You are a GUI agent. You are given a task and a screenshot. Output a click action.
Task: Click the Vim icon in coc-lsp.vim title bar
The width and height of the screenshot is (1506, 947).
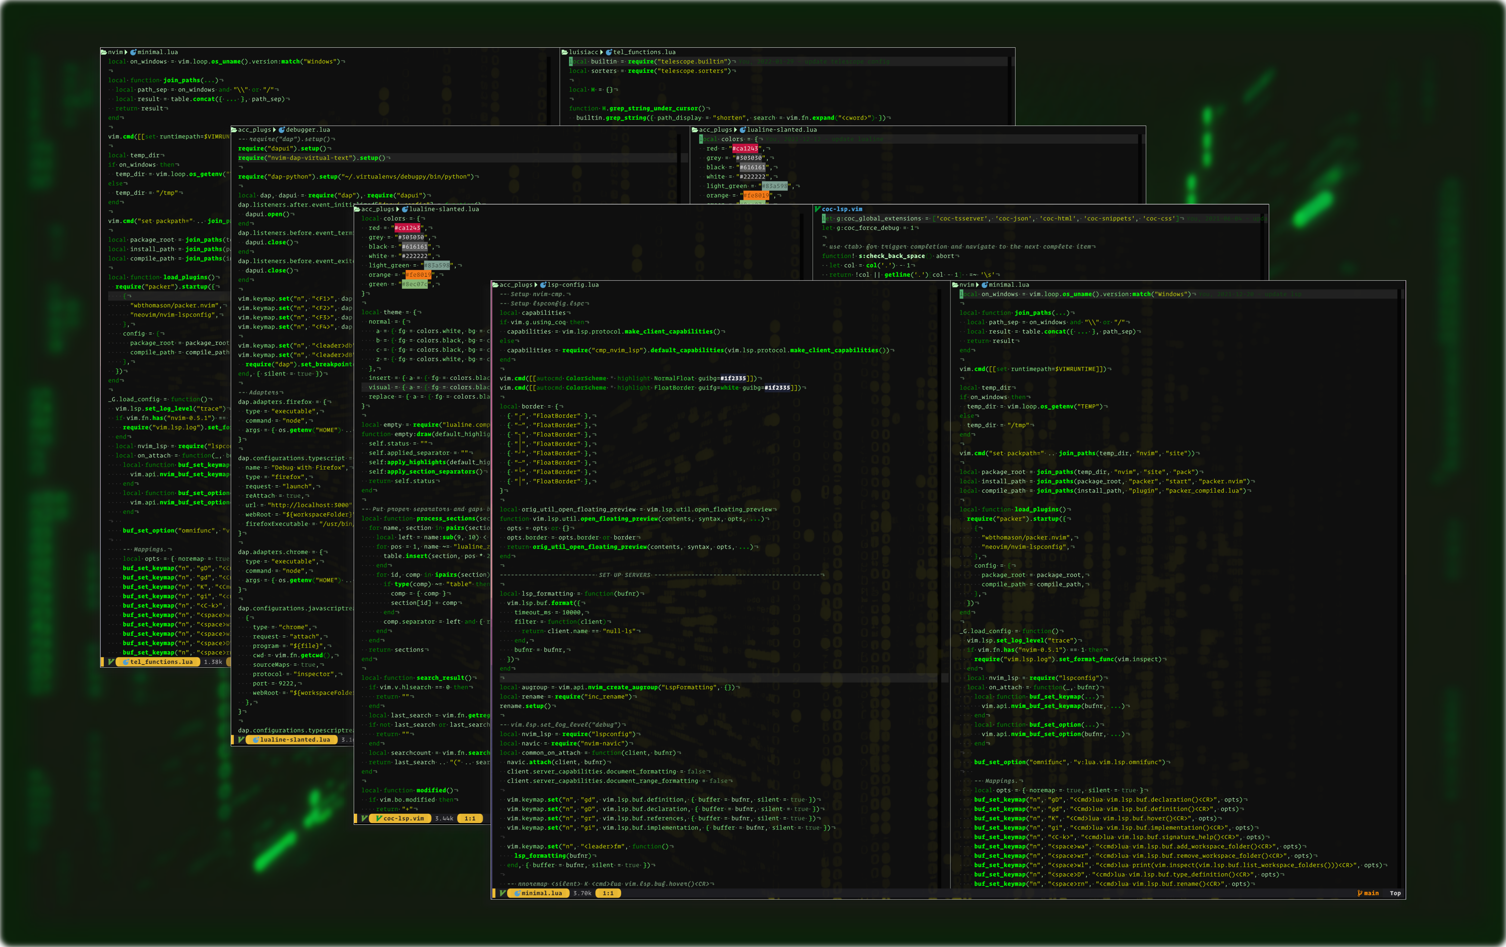tap(817, 210)
